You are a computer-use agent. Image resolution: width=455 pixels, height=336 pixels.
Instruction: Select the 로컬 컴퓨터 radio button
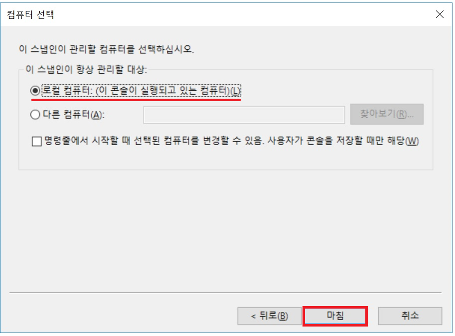(35, 91)
